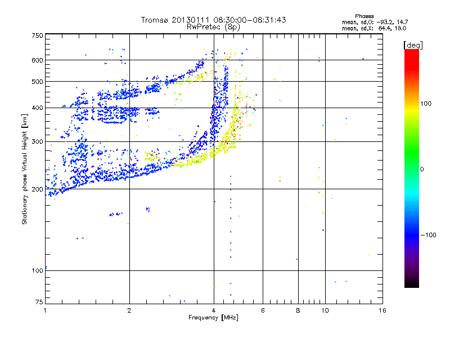Click the colorbar '100' tick label
The image size is (450, 338).
(426, 104)
